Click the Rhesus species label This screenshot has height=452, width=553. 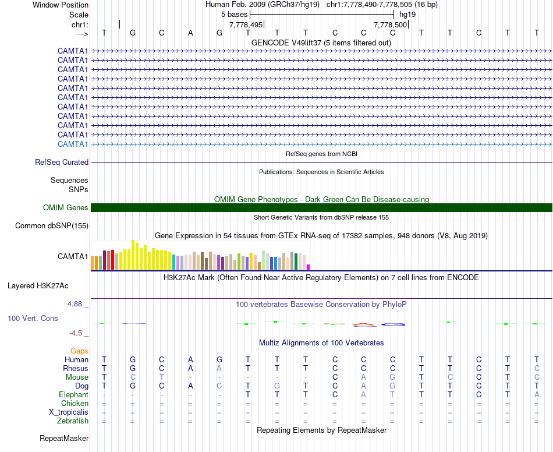click(x=76, y=368)
